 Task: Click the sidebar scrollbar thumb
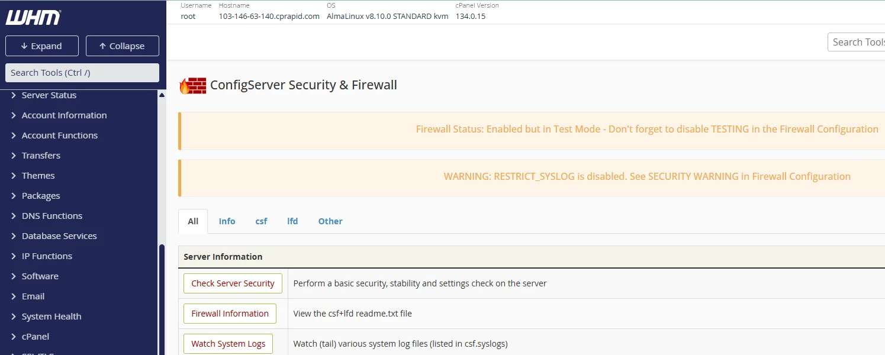tap(162, 299)
